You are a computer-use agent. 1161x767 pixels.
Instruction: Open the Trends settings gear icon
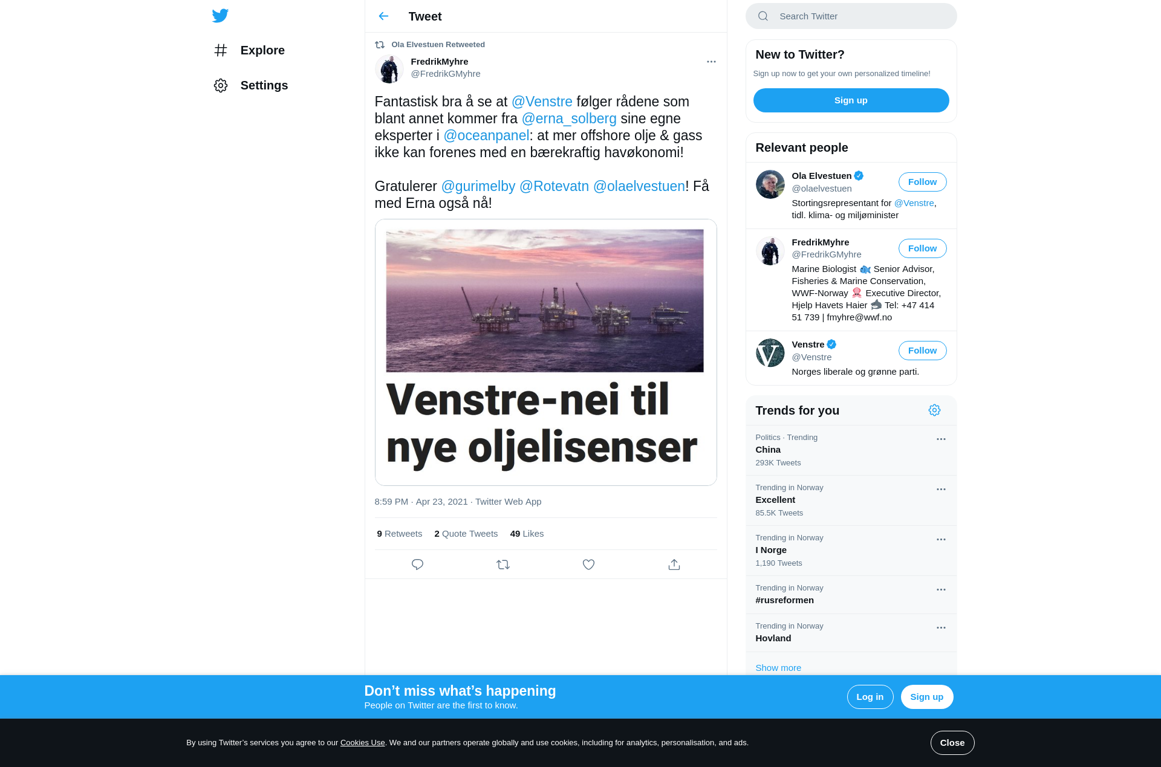934,410
